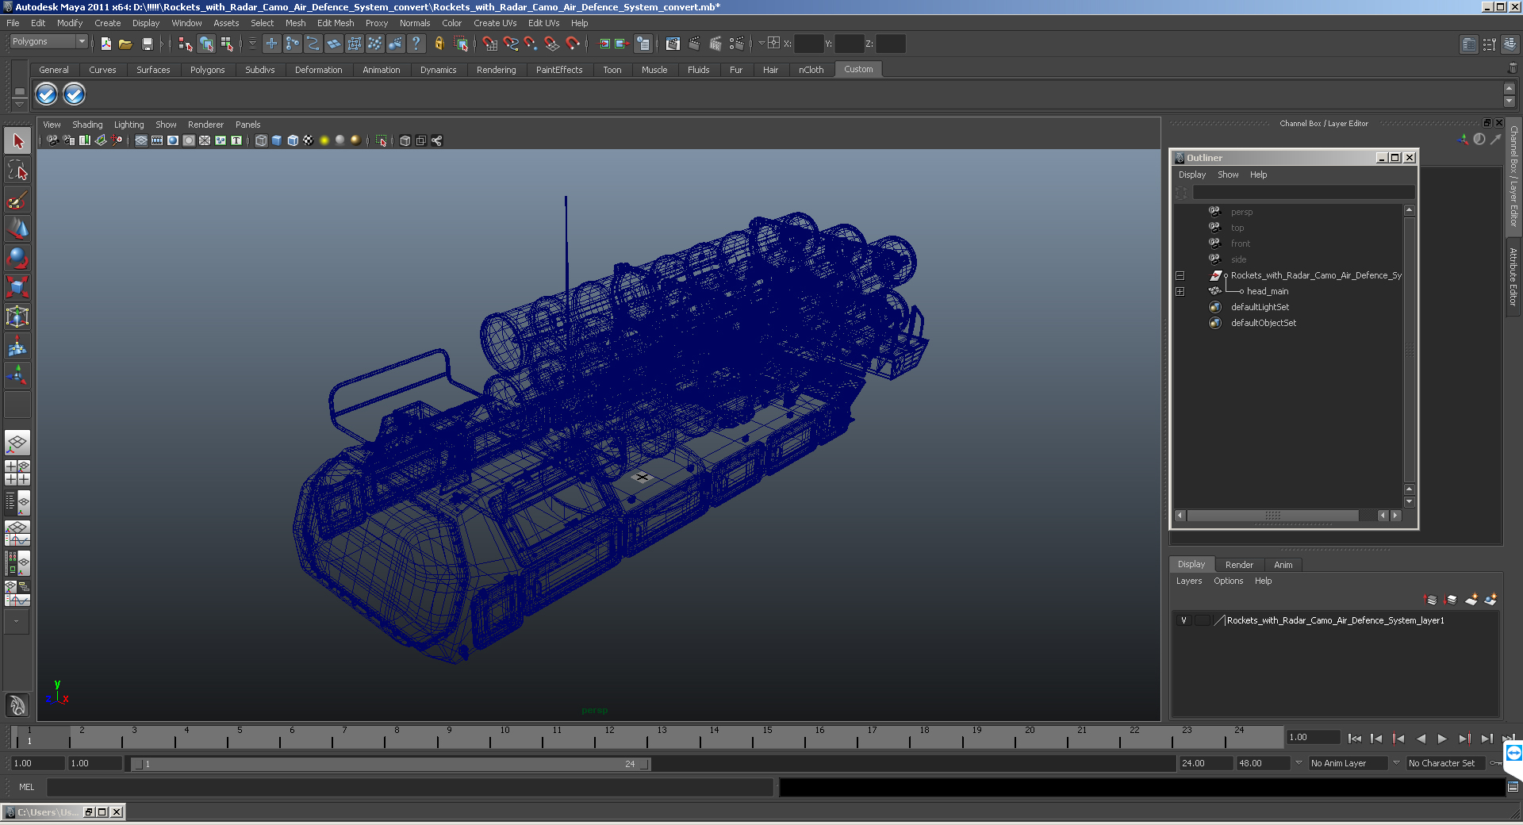
Task: Launch IPR render of current frame
Action: 715,44
